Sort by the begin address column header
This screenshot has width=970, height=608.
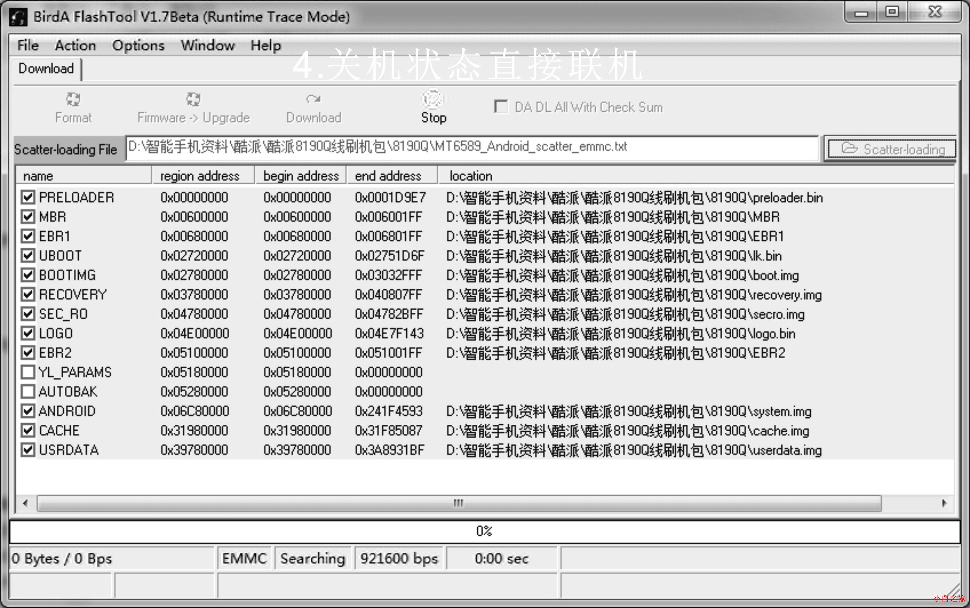coord(301,176)
